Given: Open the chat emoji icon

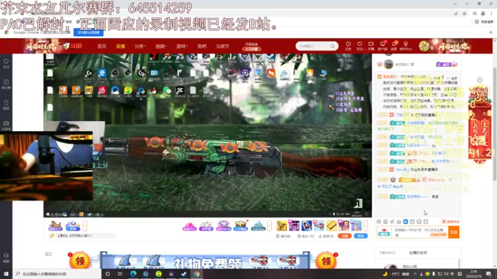Looking at the screenshot, I should [379, 222].
